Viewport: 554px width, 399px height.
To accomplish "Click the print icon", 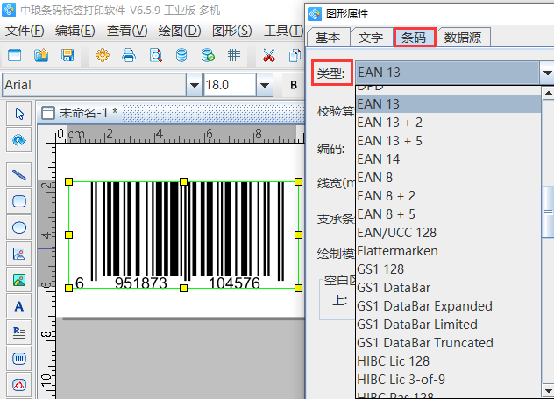I will point(129,55).
